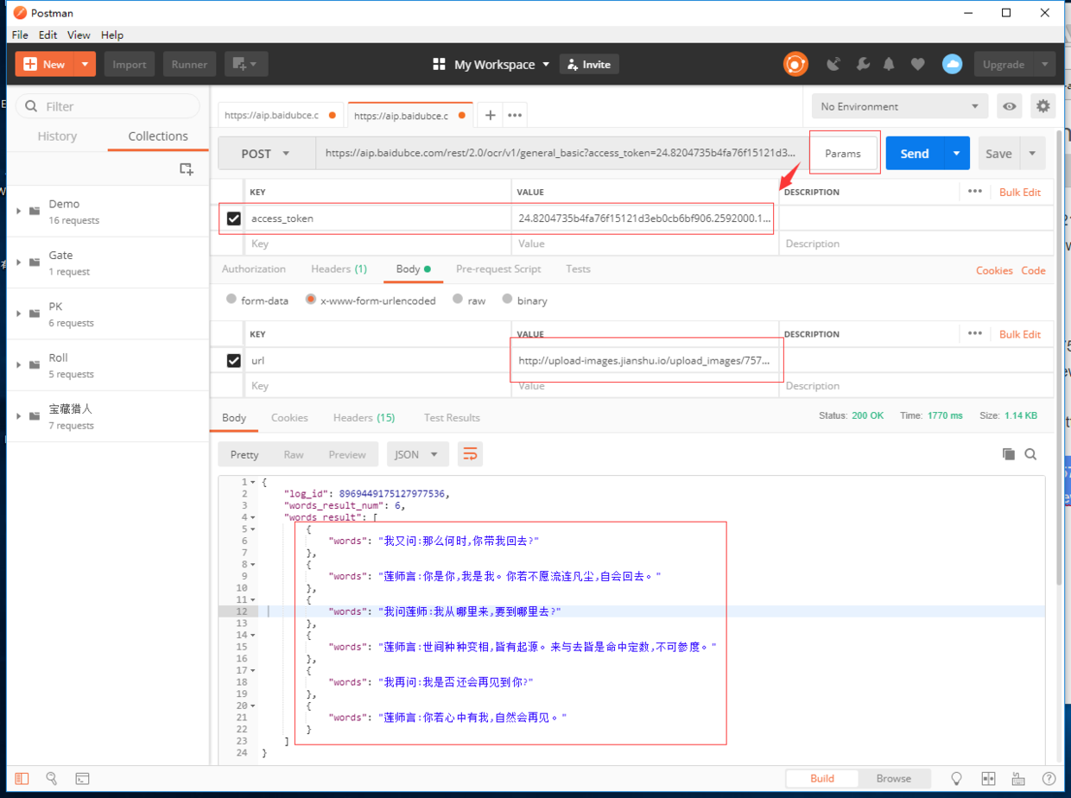Select binary body type

click(507, 300)
